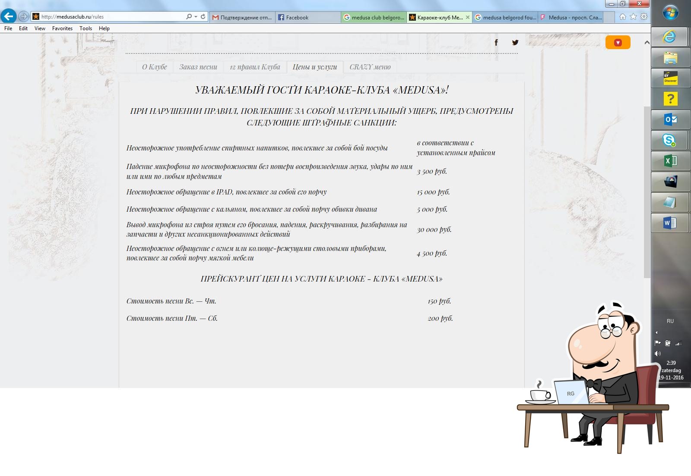Select the Цены и услуги tab
This screenshot has height=476, width=691.
point(315,67)
